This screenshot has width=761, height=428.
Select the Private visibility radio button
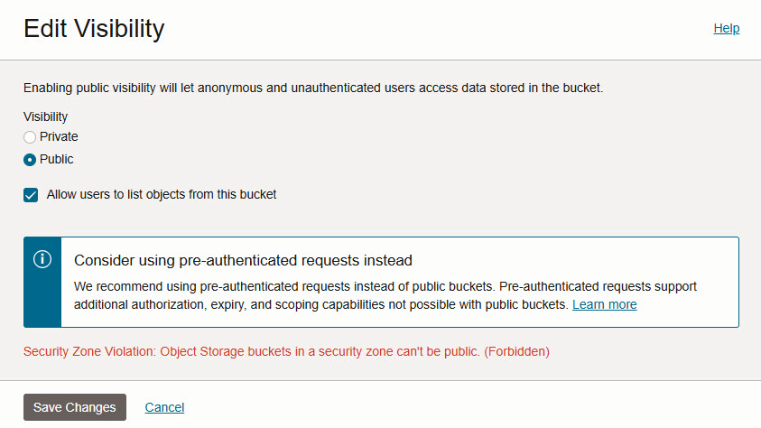pyautogui.click(x=30, y=137)
